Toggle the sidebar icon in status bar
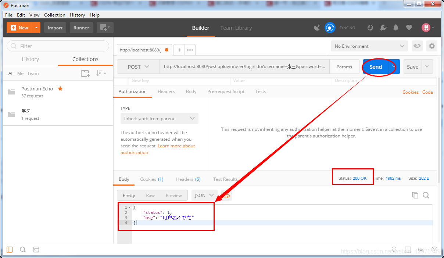This screenshot has width=444, height=258. (10, 250)
